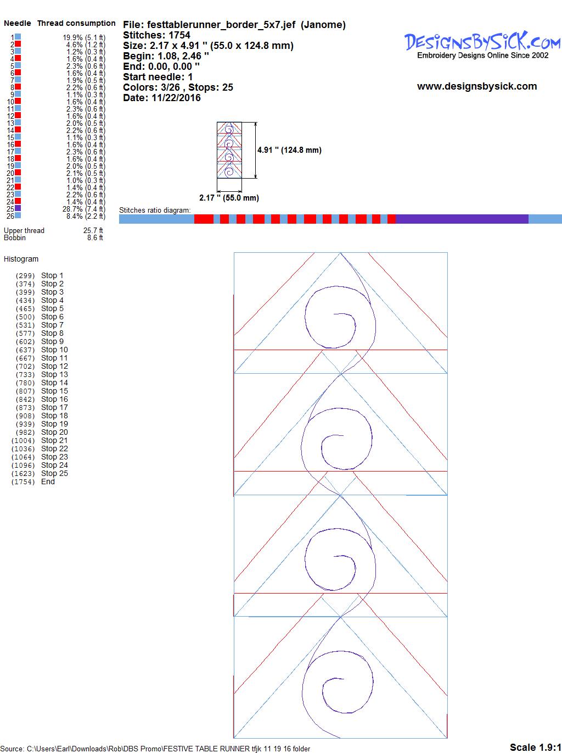Image resolution: width=562 pixels, height=753 pixels.
Task: Select the red swatch for needle 2
Action: [18, 45]
